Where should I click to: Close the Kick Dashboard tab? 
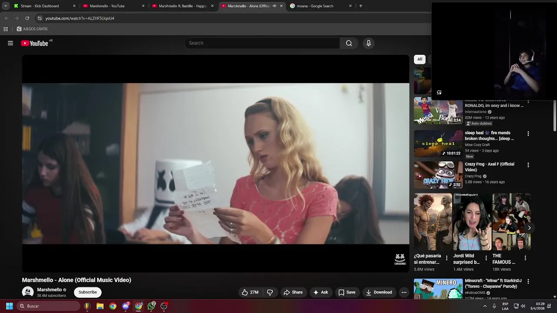click(x=74, y=6)
